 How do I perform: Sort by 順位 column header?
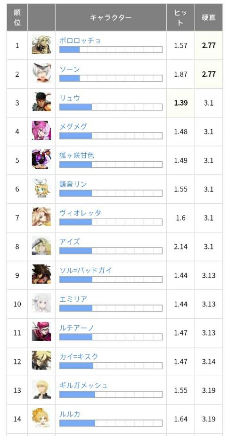(x=17, y=17)
